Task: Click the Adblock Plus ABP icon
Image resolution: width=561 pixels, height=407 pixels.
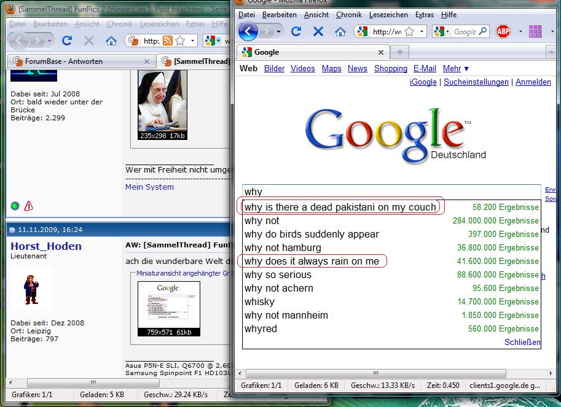Action: click(x=503, y=32)
